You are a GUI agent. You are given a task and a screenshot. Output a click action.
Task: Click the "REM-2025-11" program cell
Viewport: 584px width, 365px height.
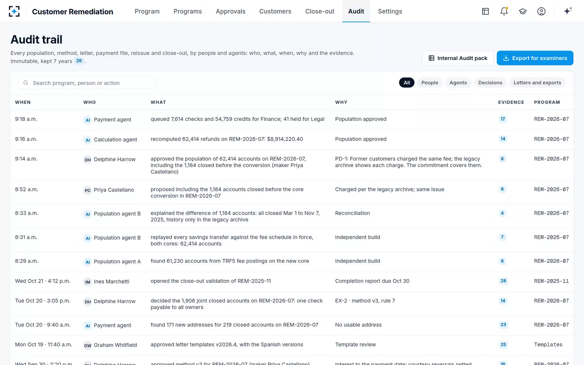552,281
